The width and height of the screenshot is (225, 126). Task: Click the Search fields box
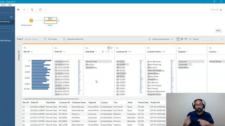(201, 39)
